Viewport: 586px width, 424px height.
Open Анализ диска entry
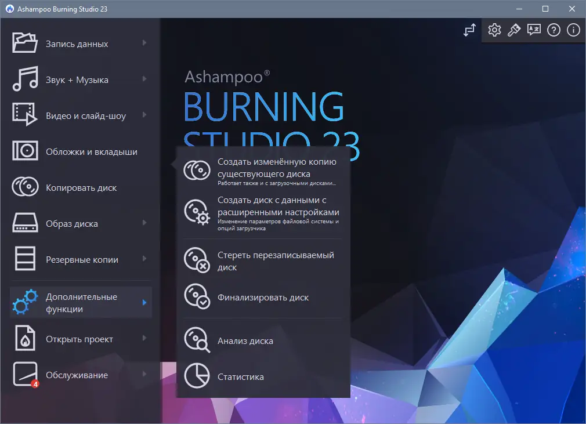tap(263, 340)
